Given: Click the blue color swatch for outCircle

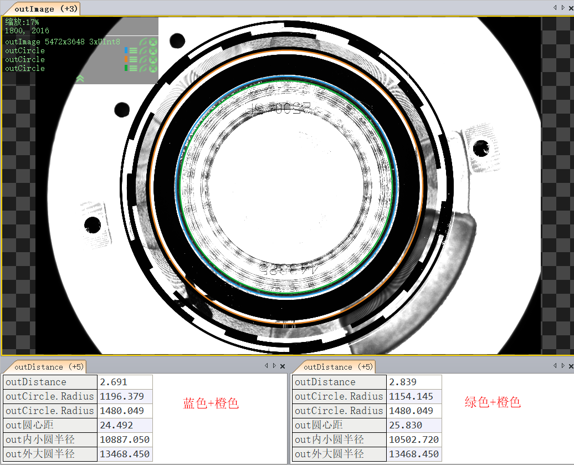Looking at the screenshot, I should pos(126,51).
